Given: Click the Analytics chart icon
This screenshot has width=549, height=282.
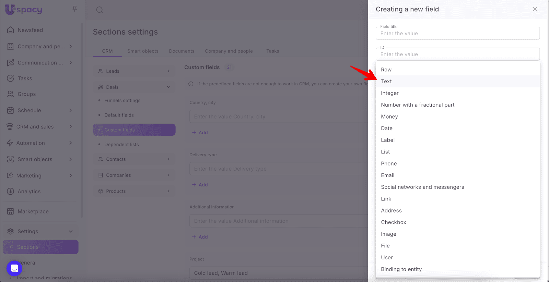Looking at the screenshot, I should click(x=11, y=192).
